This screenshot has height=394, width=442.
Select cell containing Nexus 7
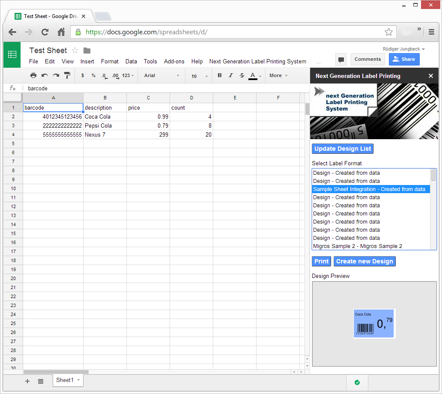pos(105,135)
